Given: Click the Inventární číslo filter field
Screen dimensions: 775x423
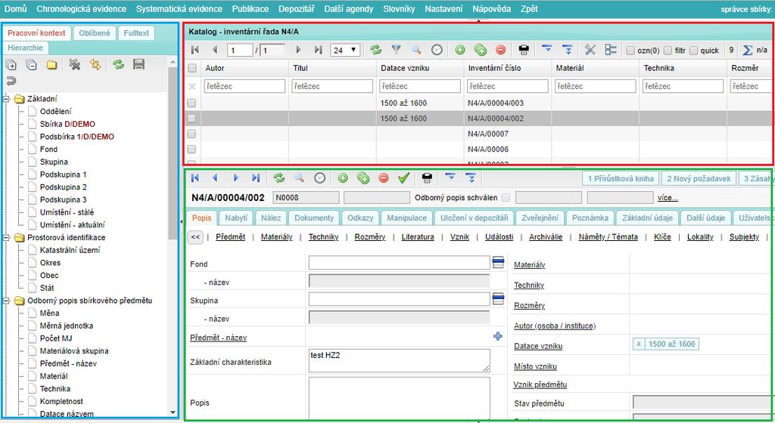Looking at the screenshot, I should coord(508,86).
